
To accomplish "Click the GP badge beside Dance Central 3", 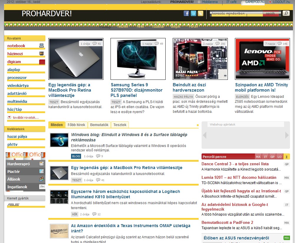I will point(286,164).
